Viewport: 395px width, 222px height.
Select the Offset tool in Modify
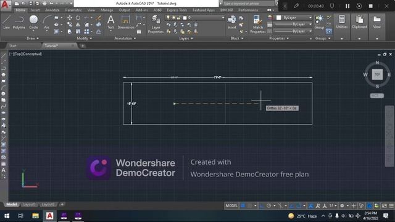(x=99, y=31)
